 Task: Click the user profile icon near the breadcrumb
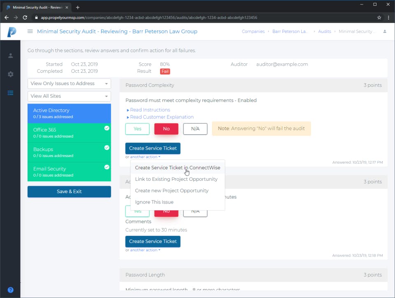pyautogui.click(x=384, y=31)
